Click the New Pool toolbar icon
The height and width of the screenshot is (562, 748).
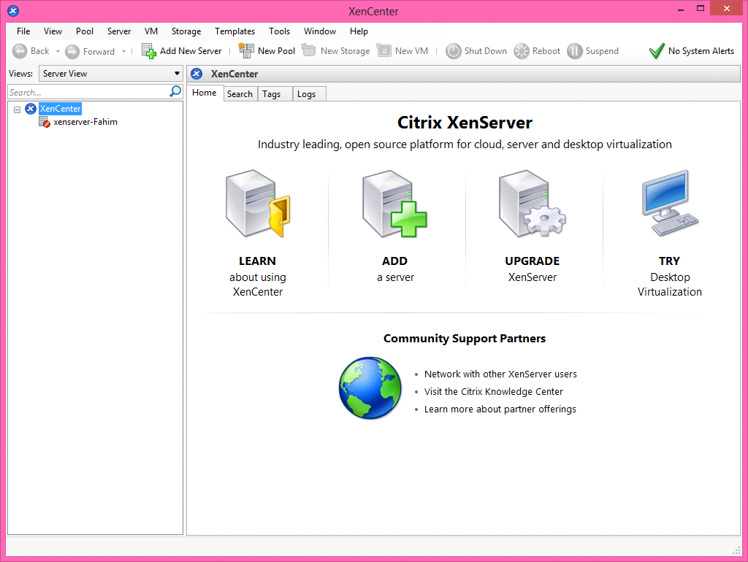(x=246, y=50)
